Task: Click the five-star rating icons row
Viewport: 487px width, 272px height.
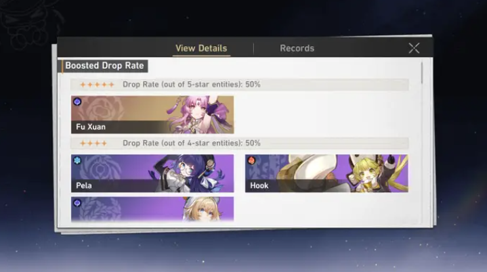Action: pyautogui.click(x=98, y=85)
